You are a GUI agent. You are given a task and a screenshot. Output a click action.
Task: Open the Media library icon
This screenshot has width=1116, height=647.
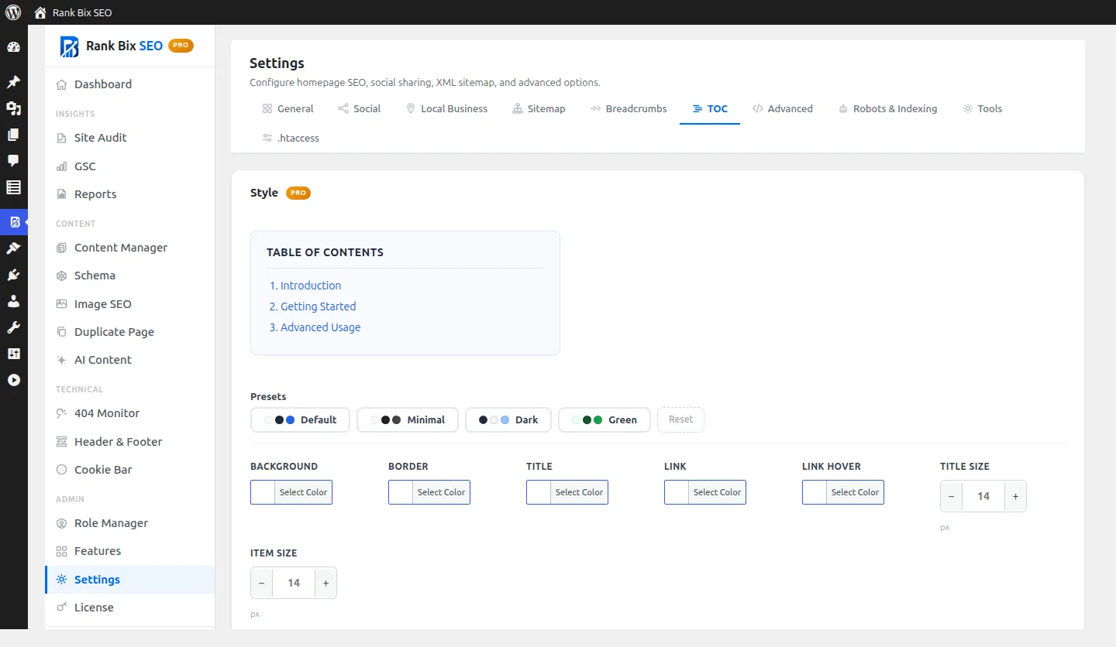tap(13, 108)
